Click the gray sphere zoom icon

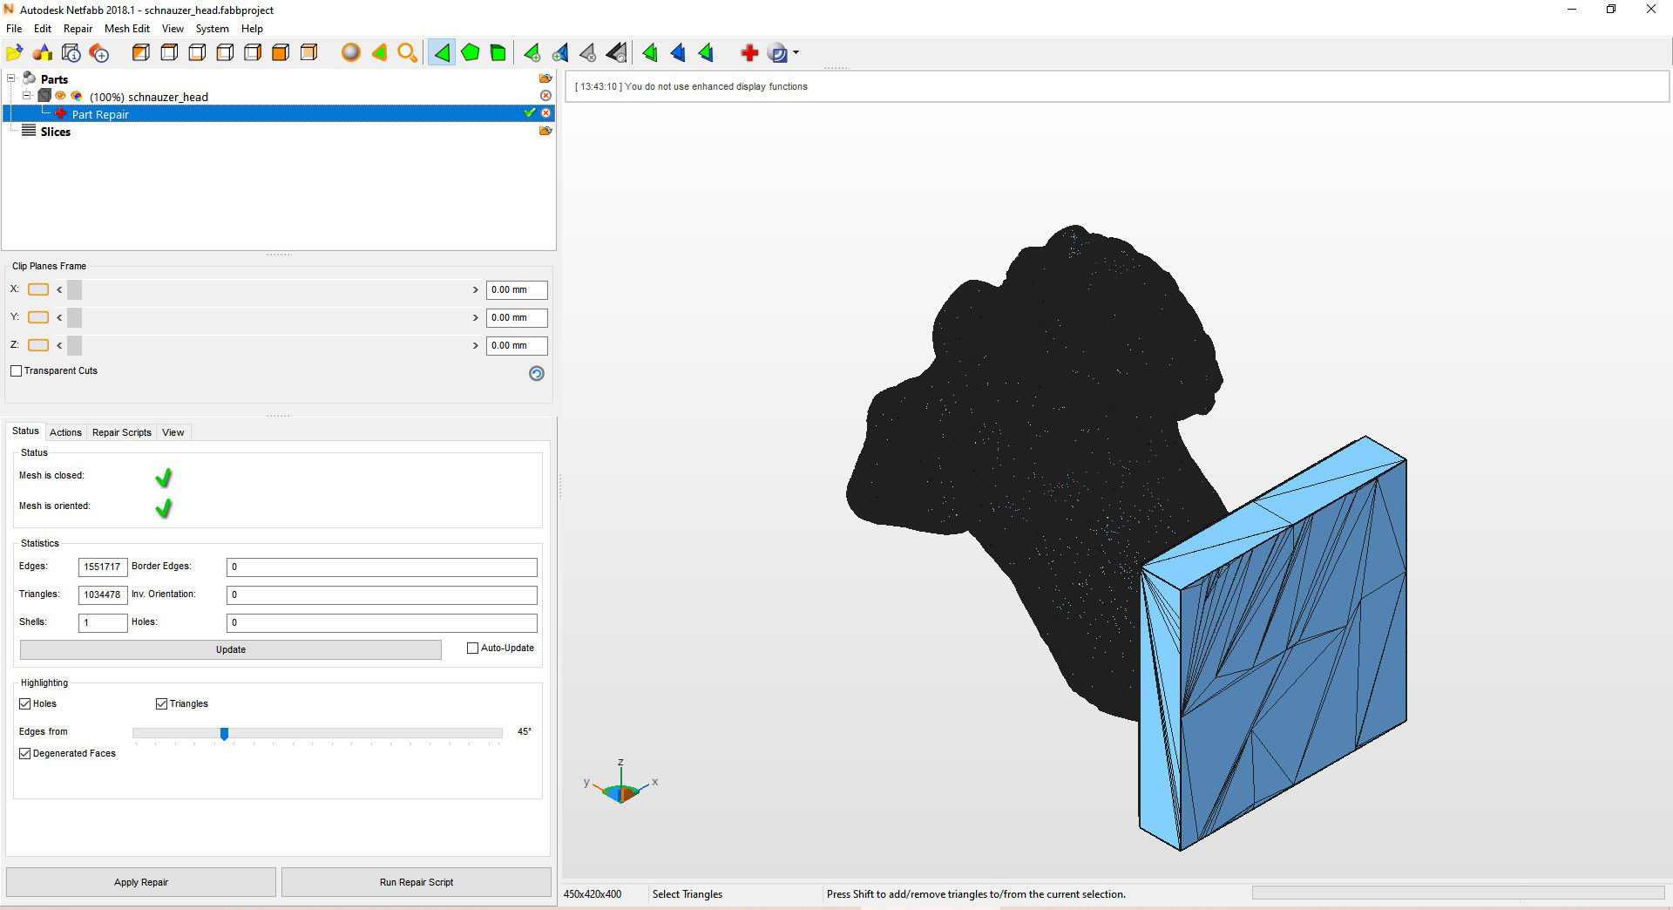(351, 53)
